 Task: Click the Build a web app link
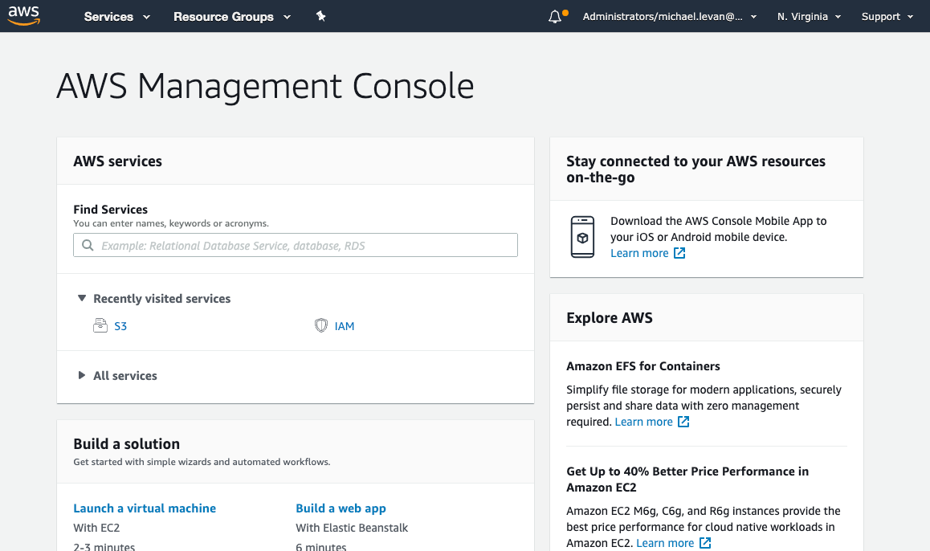[341, 508]
